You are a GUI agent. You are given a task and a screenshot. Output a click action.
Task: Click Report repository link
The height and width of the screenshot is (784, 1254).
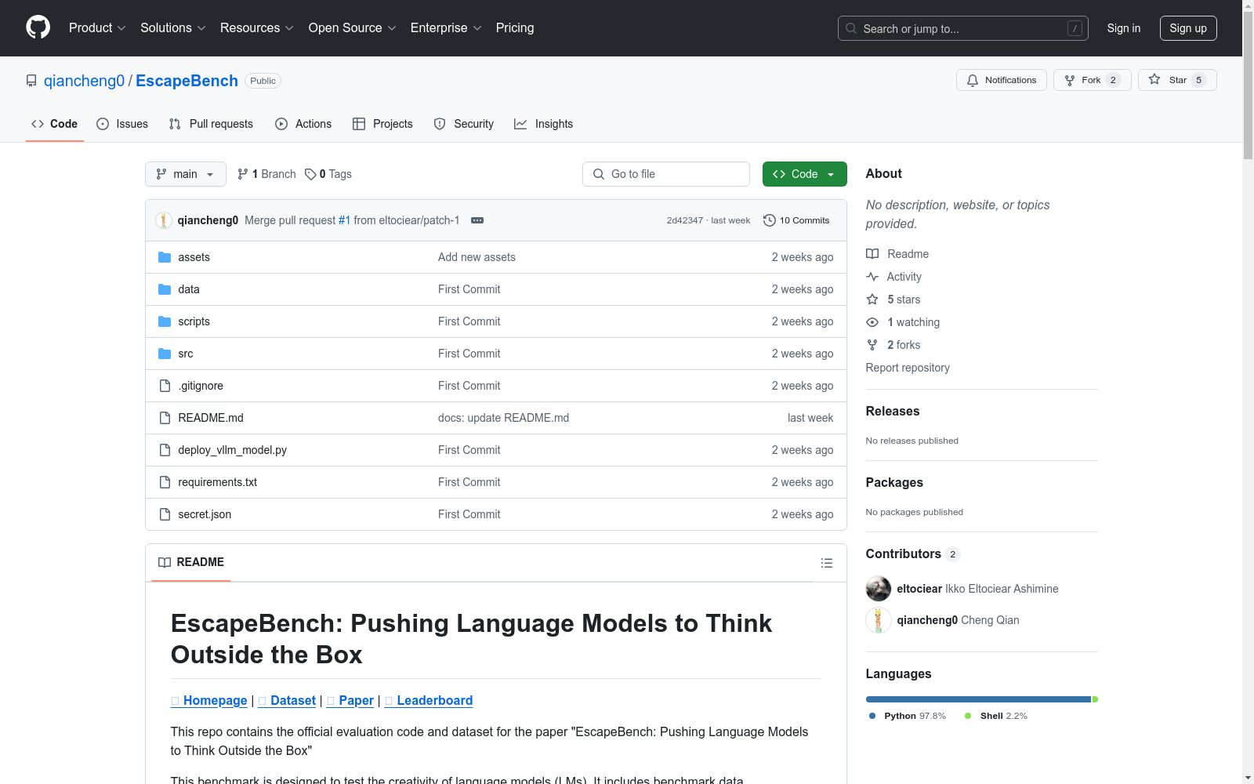(x=908, y=368)
